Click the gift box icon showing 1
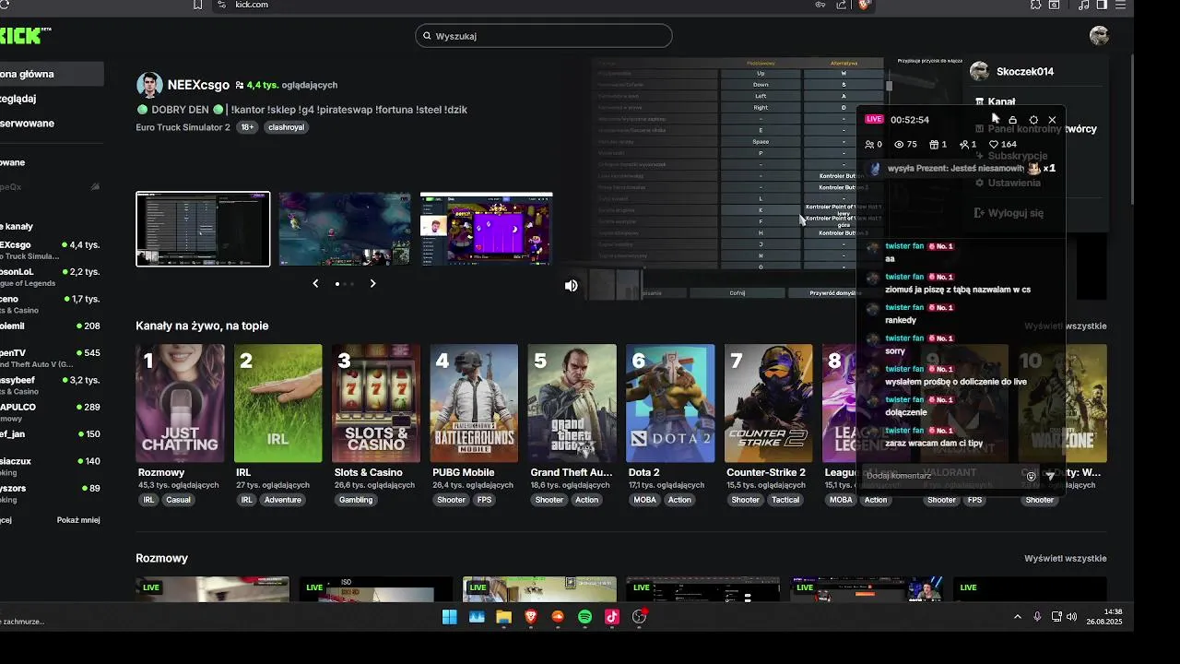The image size is (1180, 664). pyautogui.click(x=933, y=145)
